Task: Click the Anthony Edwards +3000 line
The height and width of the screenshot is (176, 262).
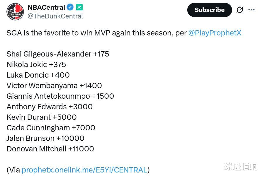Action: click(x=50, y=107)
